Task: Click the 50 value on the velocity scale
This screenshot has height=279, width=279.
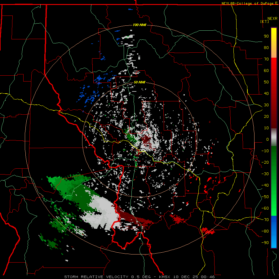Action: (266, 82)
